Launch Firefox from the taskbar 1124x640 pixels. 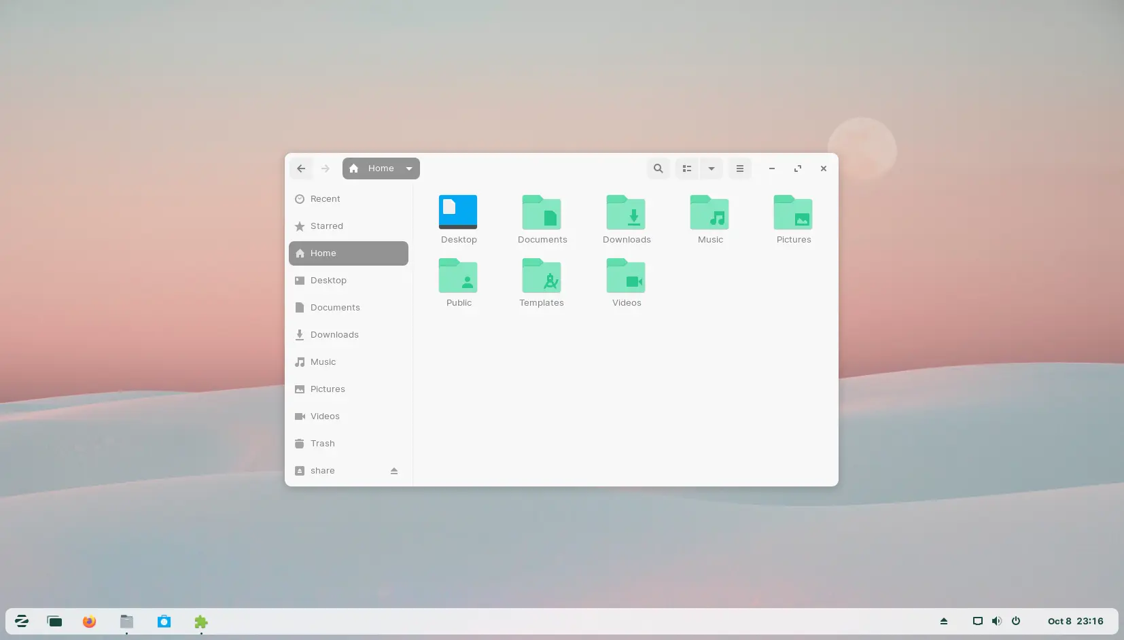pos(89,622)
